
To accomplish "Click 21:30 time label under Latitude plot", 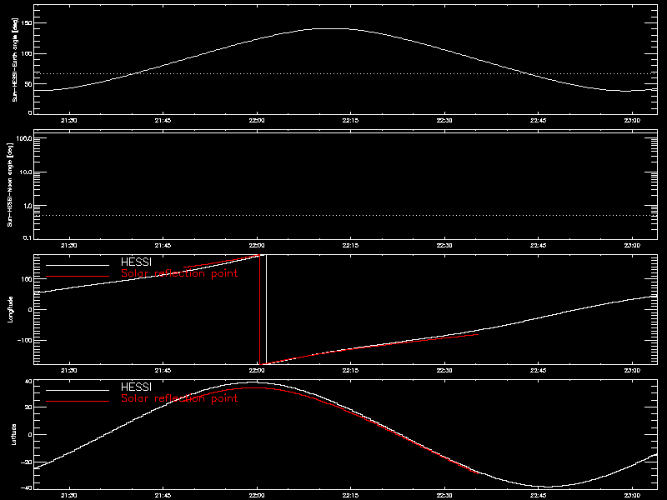I will coord(69,495).
